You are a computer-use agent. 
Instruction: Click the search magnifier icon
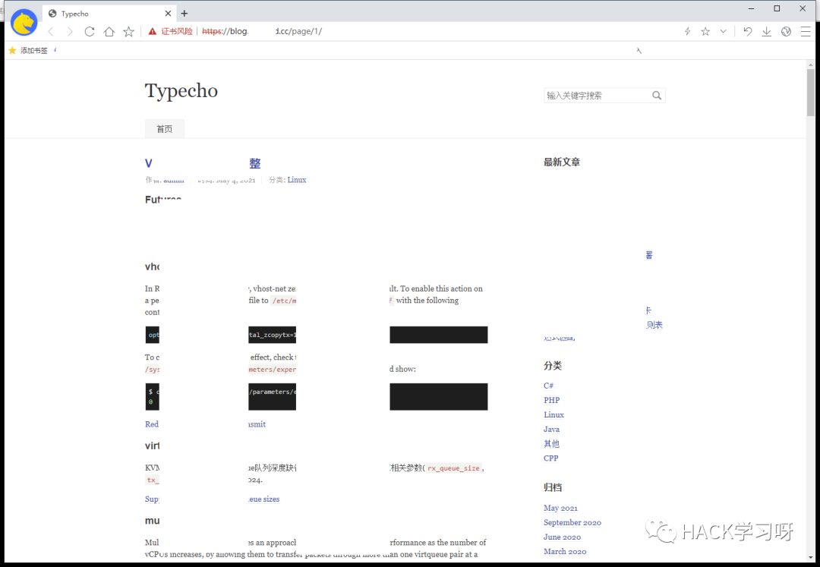657,96
